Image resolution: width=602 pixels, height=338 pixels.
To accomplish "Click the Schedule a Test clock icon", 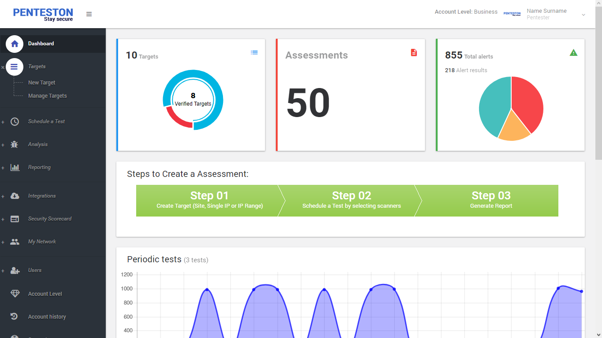I will (15, 121).
